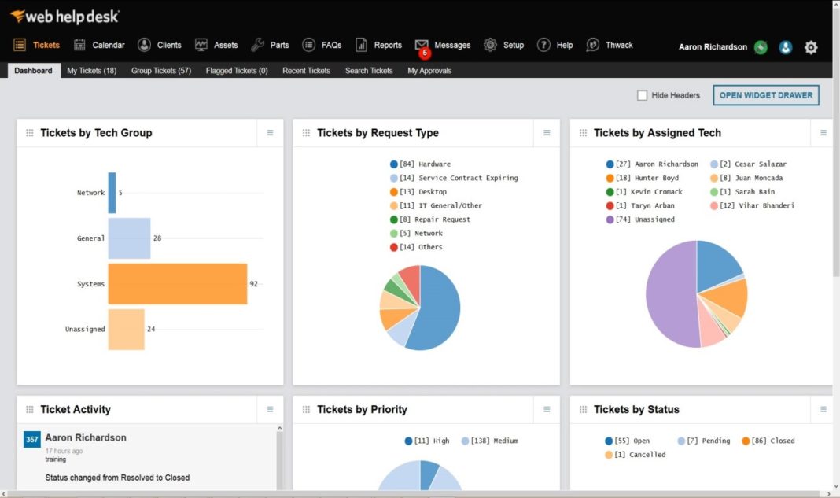Open the Parts section
The image size is (840, 498).
click(x=278, y=45)
